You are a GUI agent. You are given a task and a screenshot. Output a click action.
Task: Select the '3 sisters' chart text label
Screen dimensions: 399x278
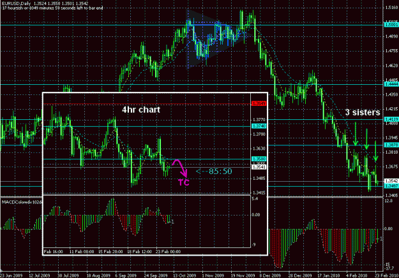pos(363,112)
